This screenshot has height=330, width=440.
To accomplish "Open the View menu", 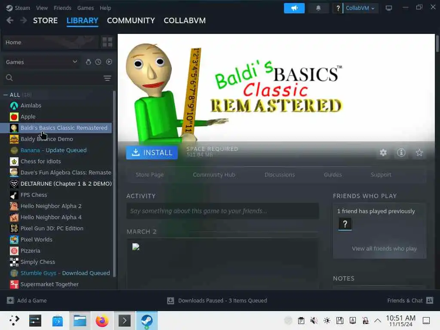I will click(x=42, y=8).
